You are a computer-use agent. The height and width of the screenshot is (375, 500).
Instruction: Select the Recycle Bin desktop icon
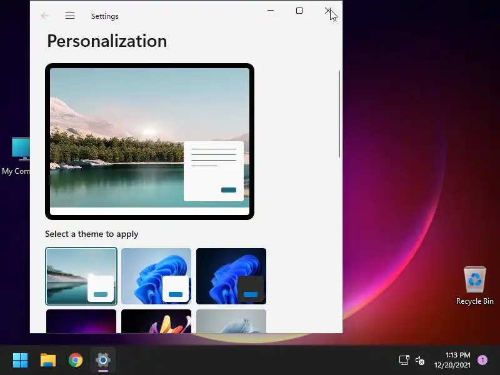click(475, 286)
